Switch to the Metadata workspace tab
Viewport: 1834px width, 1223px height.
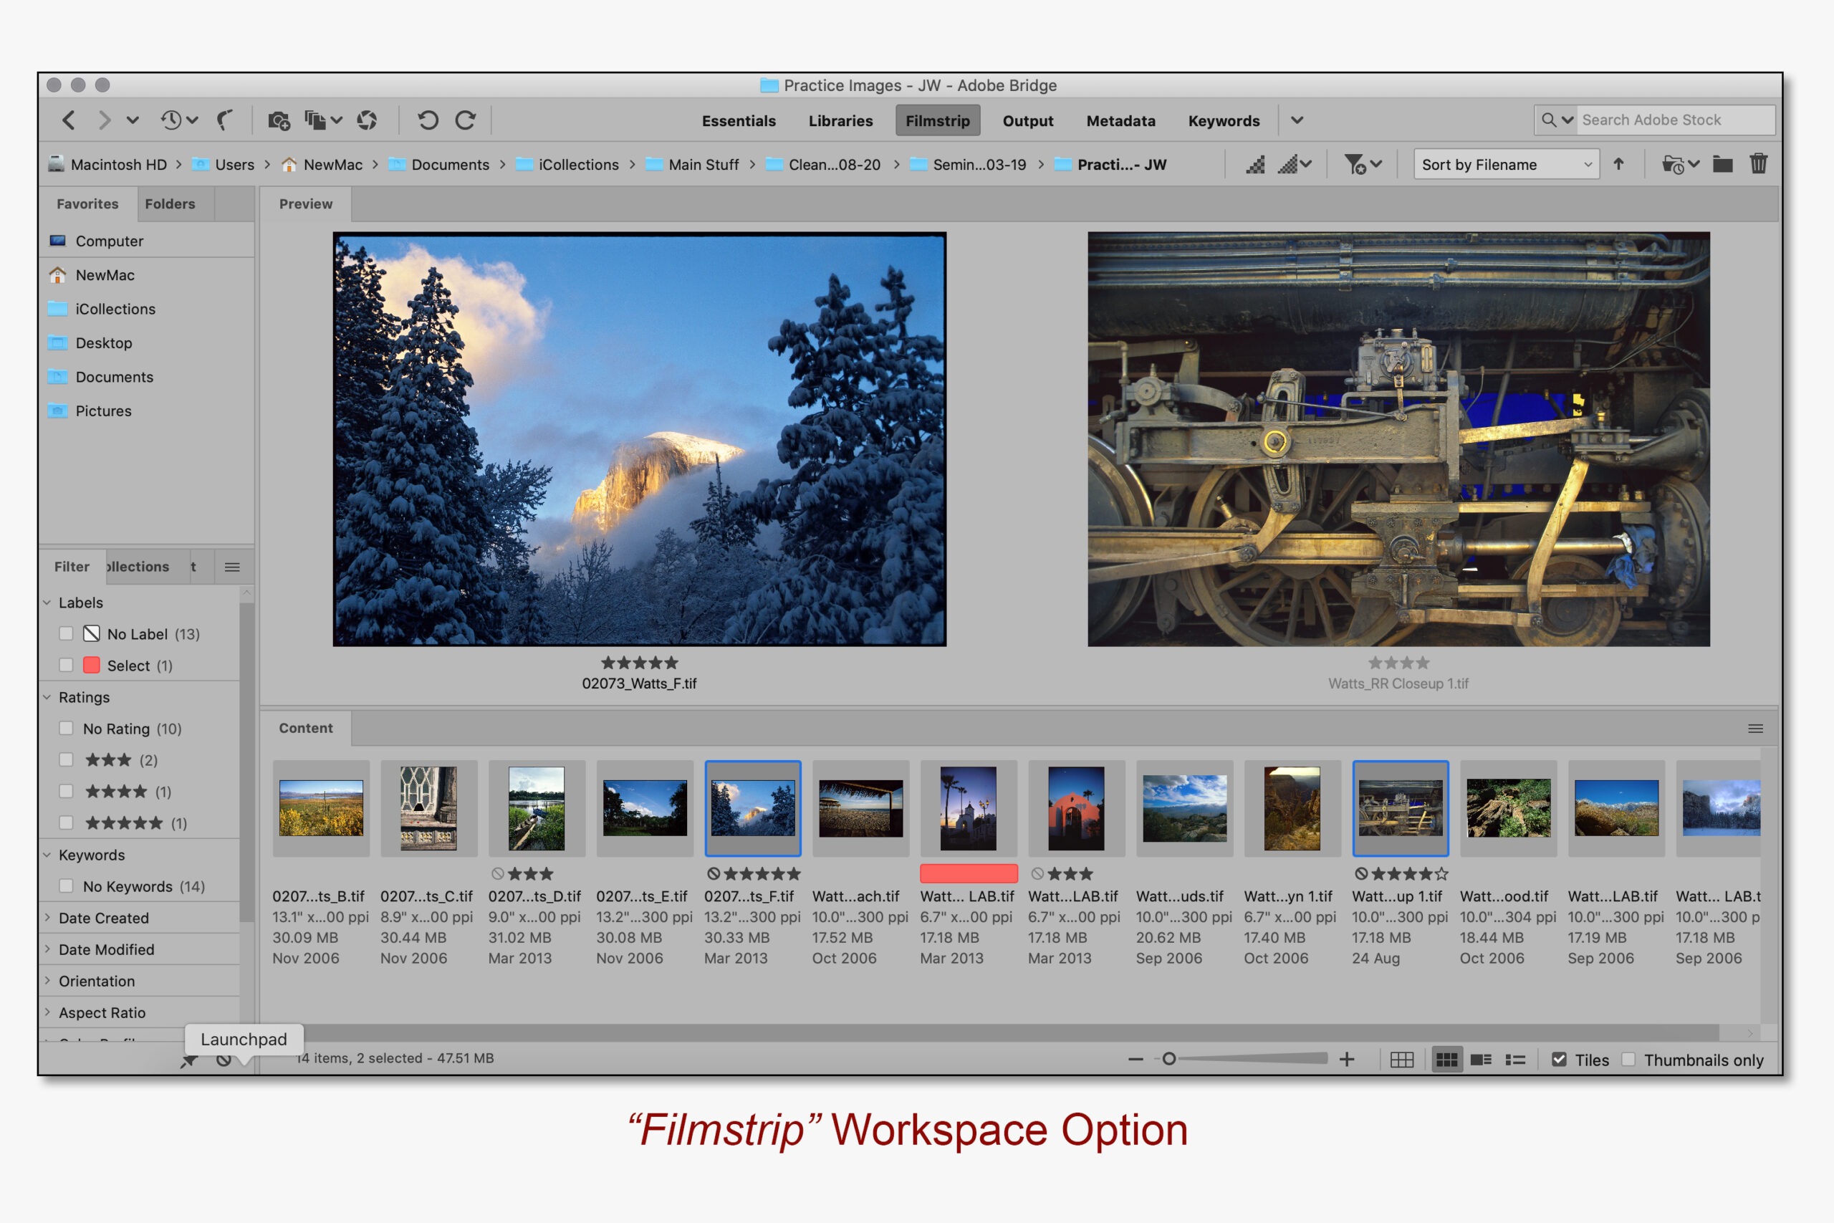[1120, 121]
